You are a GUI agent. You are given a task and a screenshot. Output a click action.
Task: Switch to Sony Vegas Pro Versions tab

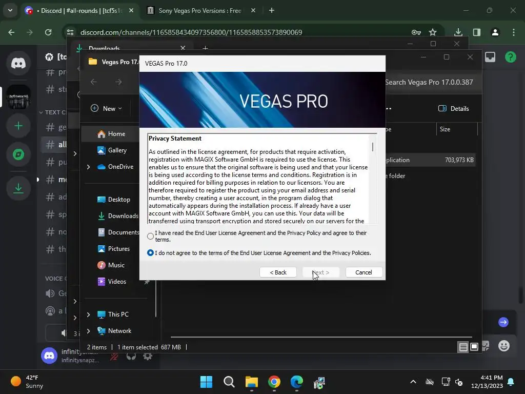(200, 10)
